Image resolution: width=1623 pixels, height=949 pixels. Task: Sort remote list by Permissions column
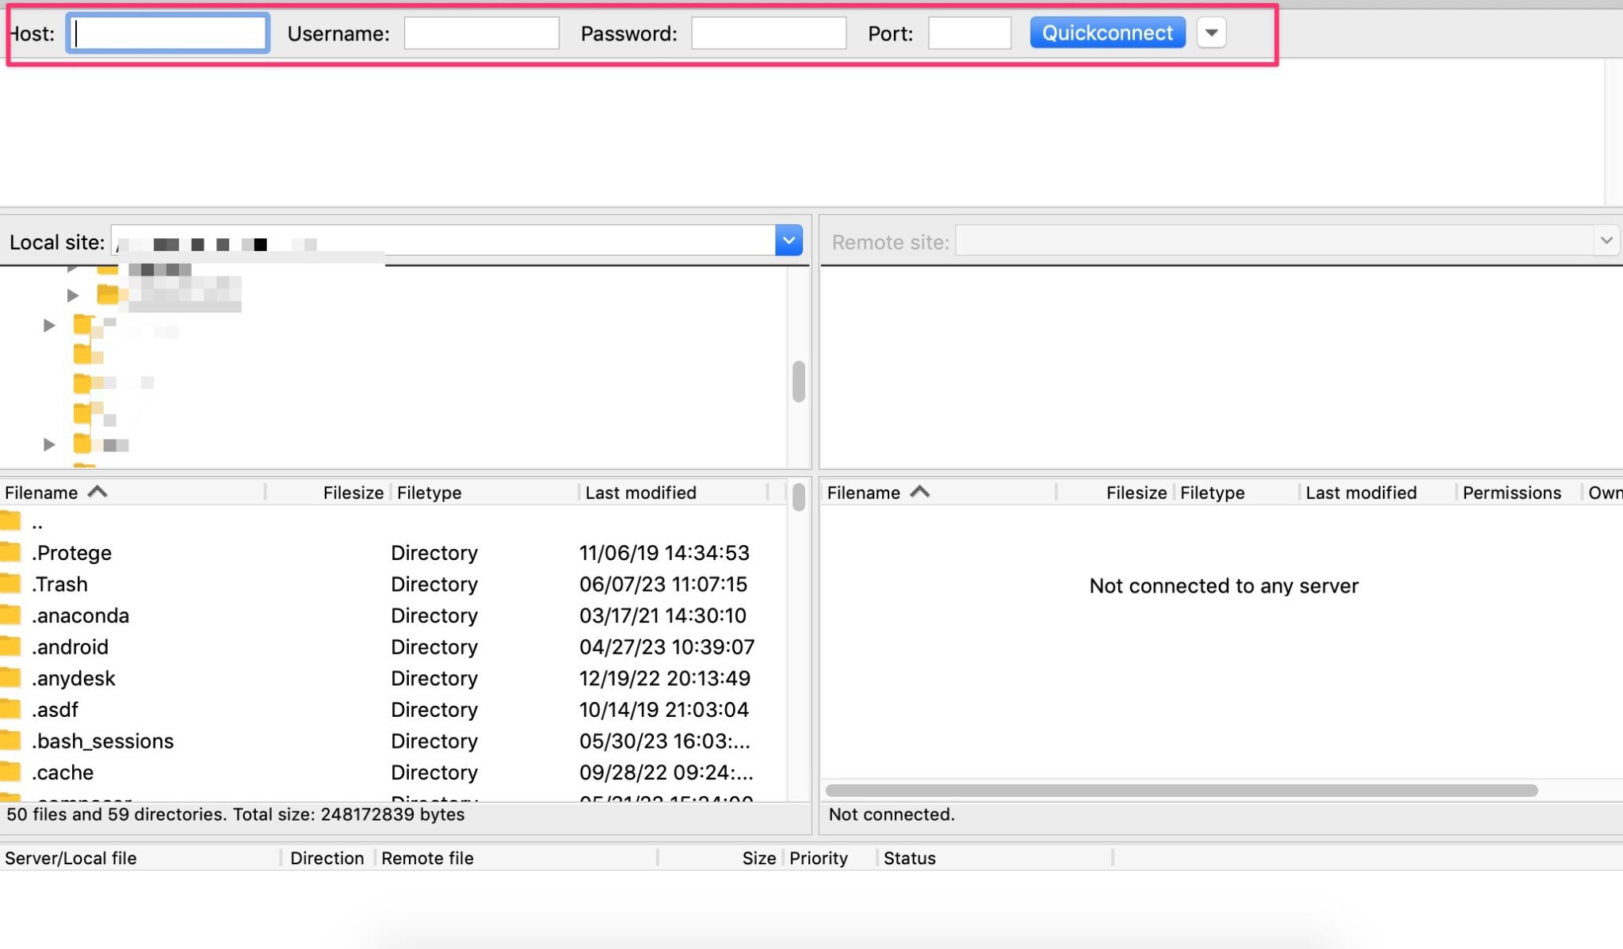[1511, 493]
